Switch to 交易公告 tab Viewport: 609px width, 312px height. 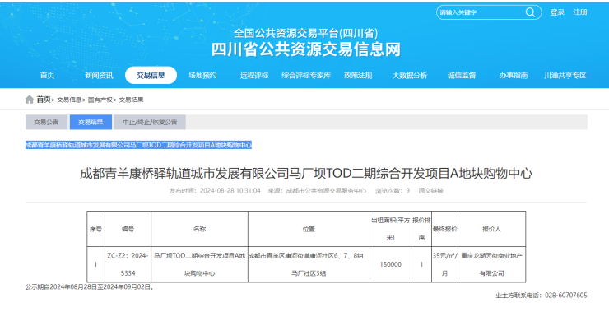click(x=46, y=122)
